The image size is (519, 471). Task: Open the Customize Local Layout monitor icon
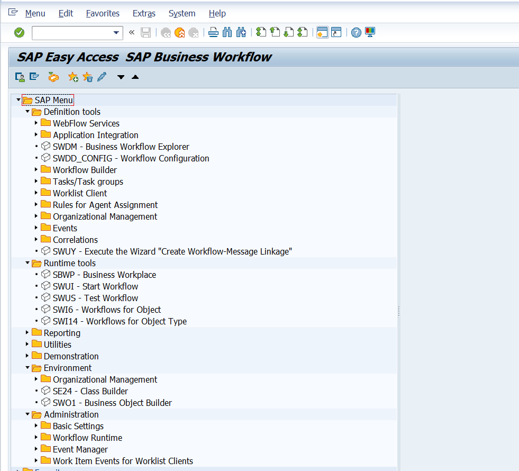(x=370, y=33)
